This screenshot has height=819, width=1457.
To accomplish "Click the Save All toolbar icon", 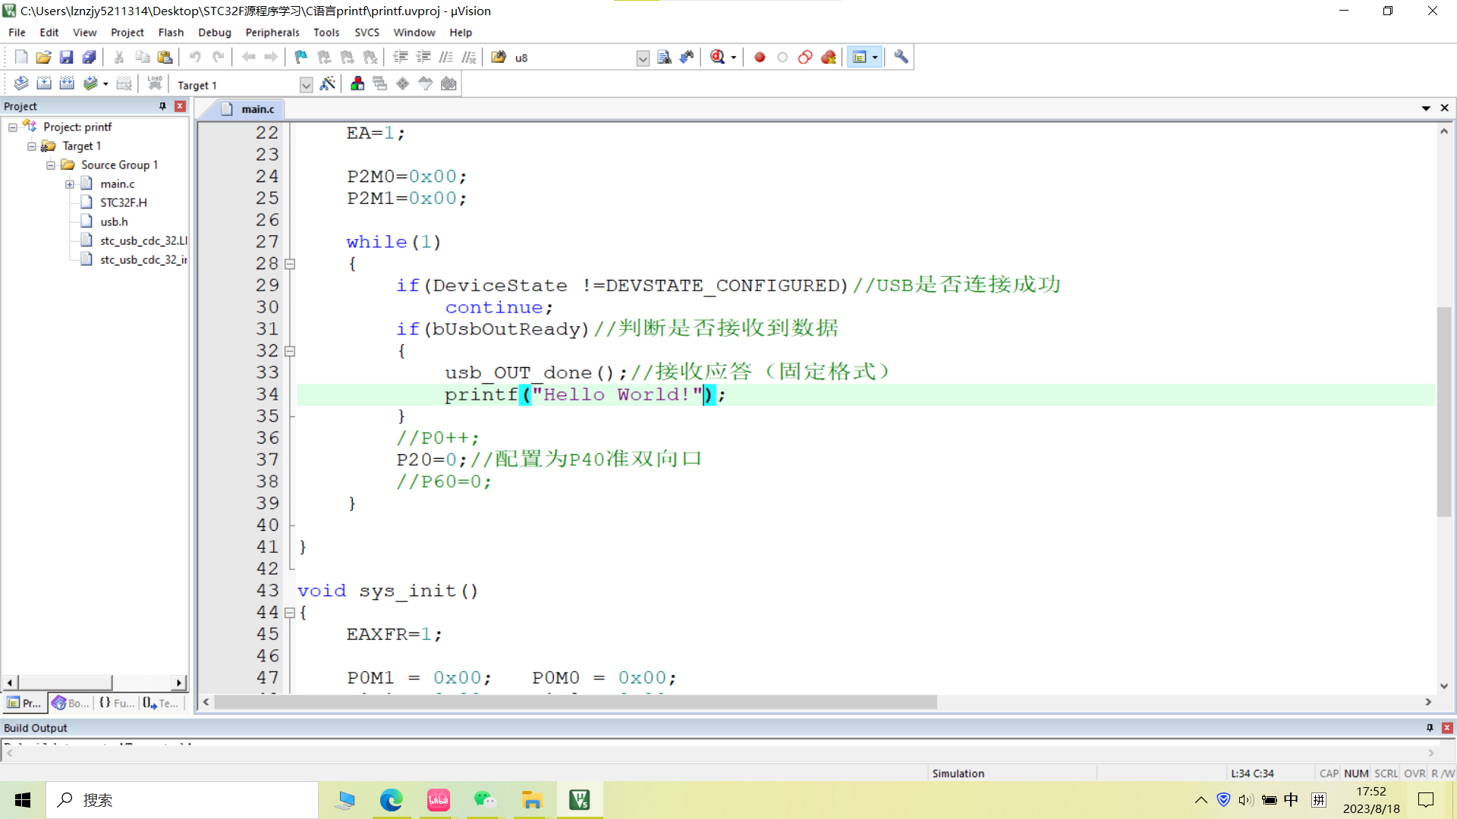I will [x=90, y=57].
